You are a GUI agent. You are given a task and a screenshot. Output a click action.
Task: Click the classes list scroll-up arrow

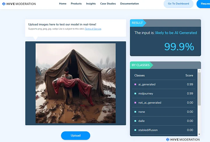(199, 71)
